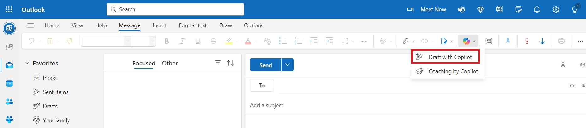Switch to the Home tab
Screen dimensions: 586x128
click(52, 25)
